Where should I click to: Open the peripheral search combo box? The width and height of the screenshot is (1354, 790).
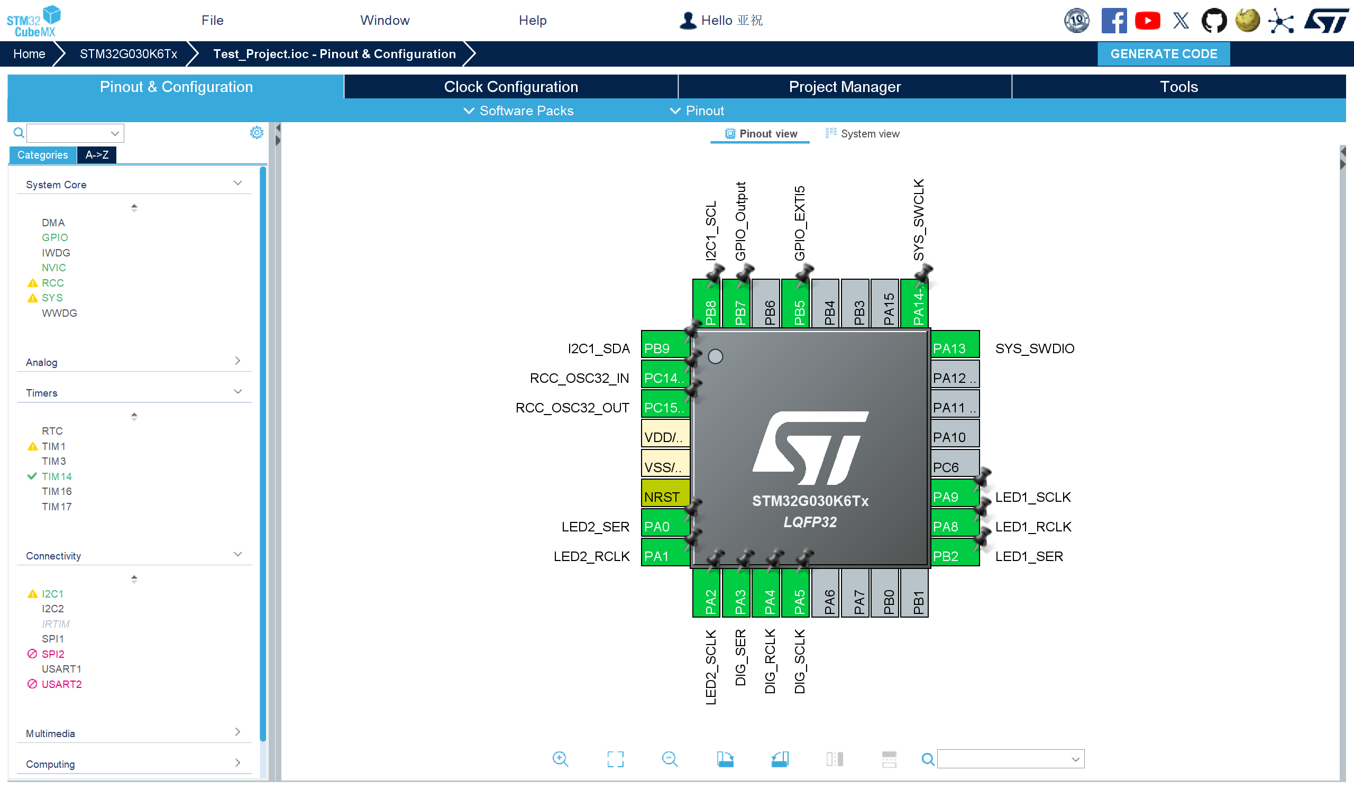pos(75,133)
